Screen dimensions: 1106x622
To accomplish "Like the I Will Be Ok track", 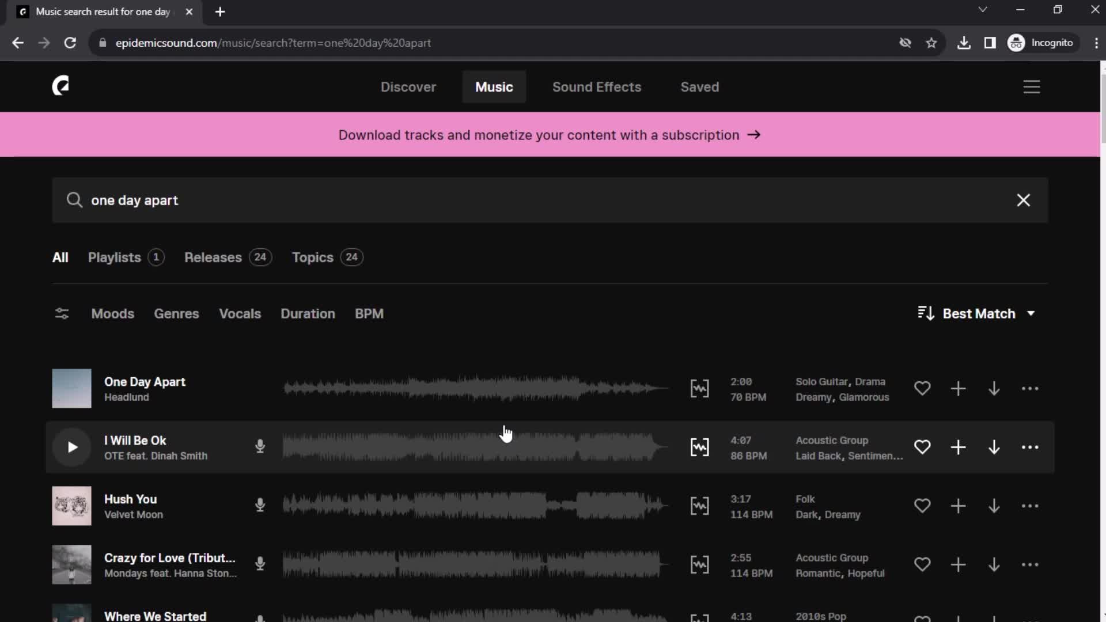I will [x=922, y=447].
